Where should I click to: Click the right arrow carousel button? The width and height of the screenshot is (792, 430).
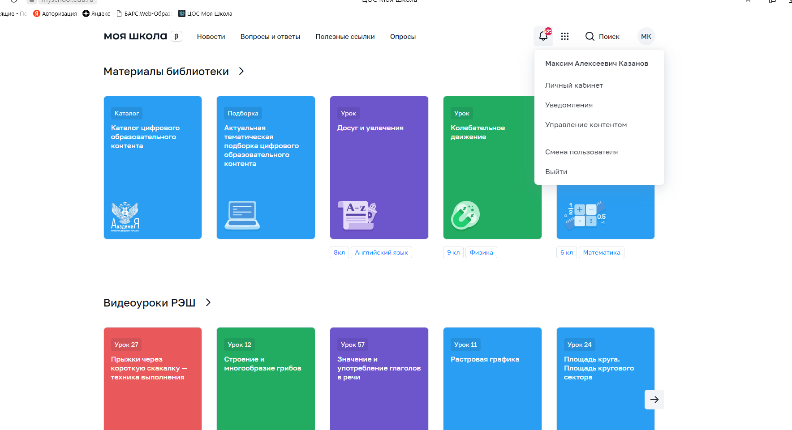(654, 400)
